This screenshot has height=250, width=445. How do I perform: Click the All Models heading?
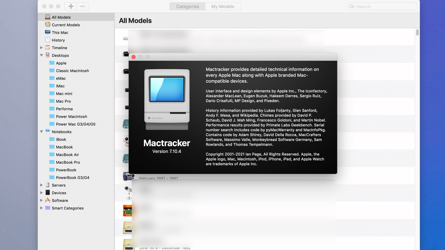135,20
